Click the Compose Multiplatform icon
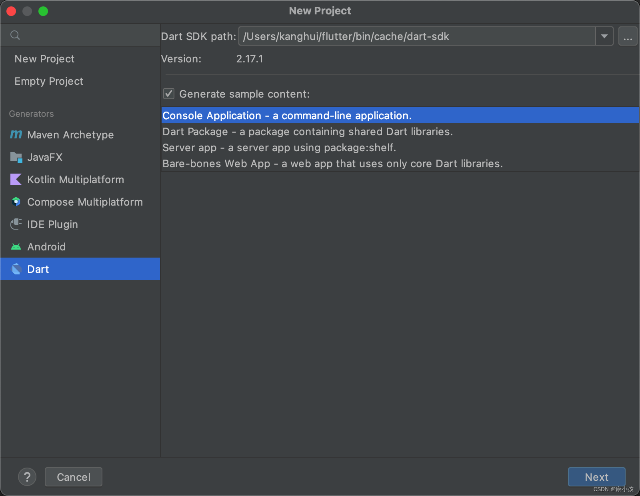This screenshot has width=640, height=496. pyautogui.click(x=16, y=202)
